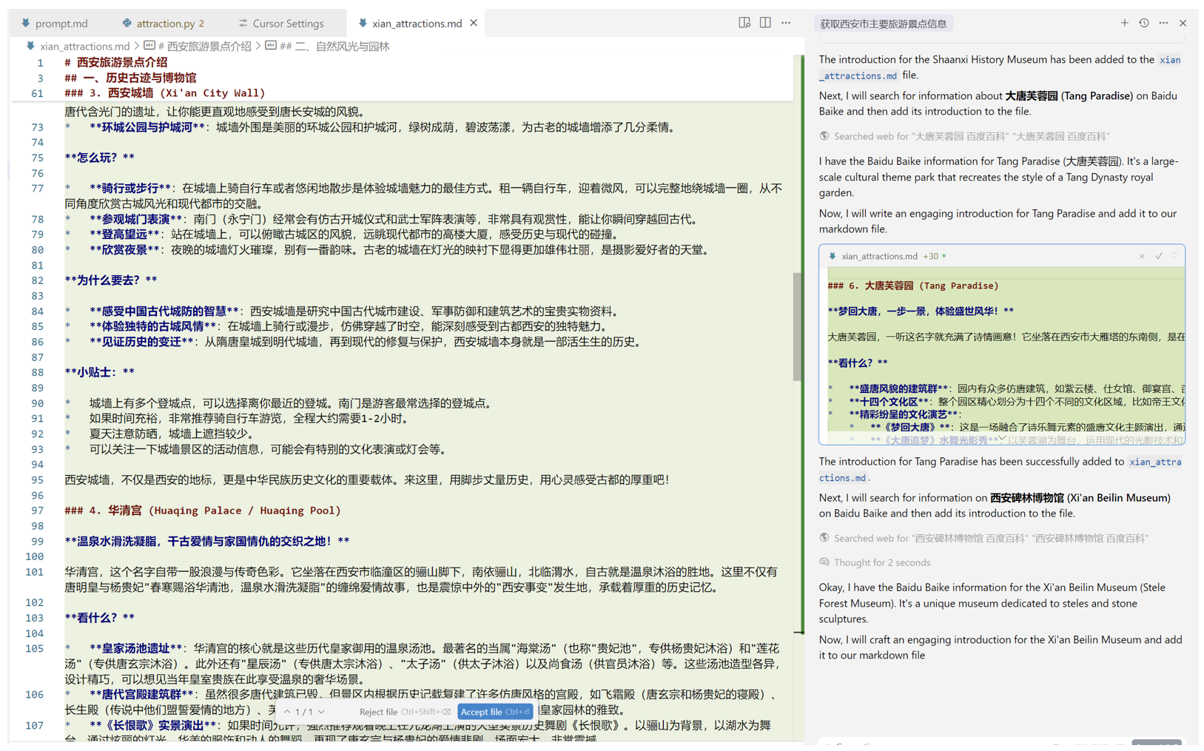
Task: Click the 大唐芙蓉园 heading in the diff card
Action: pos(913,286)
